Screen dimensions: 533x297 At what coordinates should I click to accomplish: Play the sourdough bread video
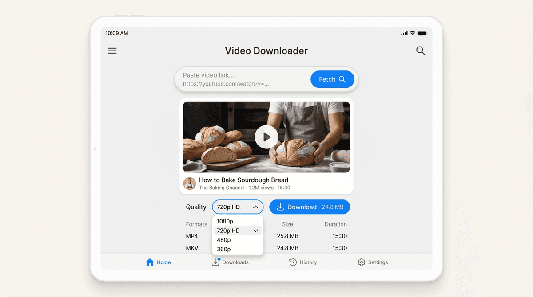click(266, 137)
